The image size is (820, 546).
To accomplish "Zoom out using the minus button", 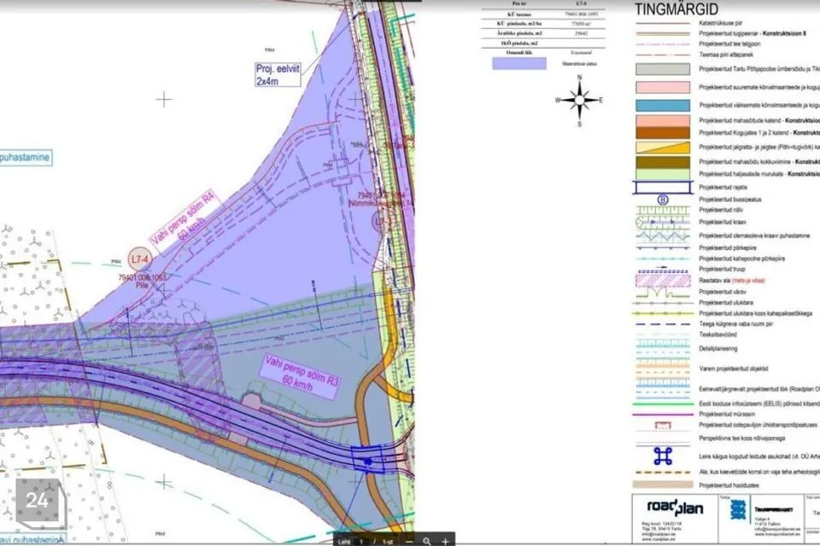I will (x=408, y=539).
